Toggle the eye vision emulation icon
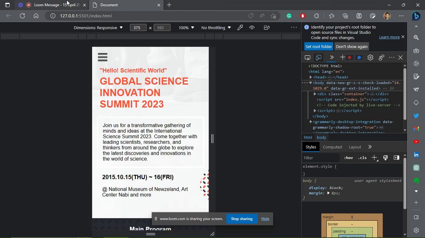The height and width of the screenshot is (238, 425). [x=252, y=27]
